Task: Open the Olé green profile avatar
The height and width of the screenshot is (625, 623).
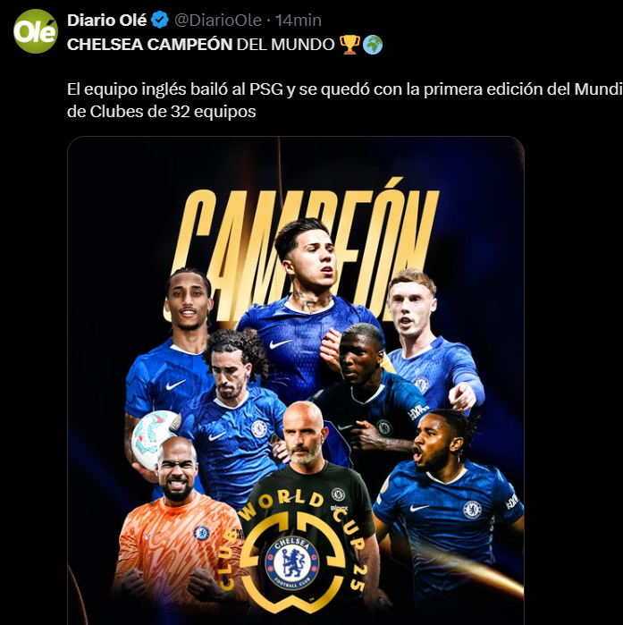Action: coord(36,31)
